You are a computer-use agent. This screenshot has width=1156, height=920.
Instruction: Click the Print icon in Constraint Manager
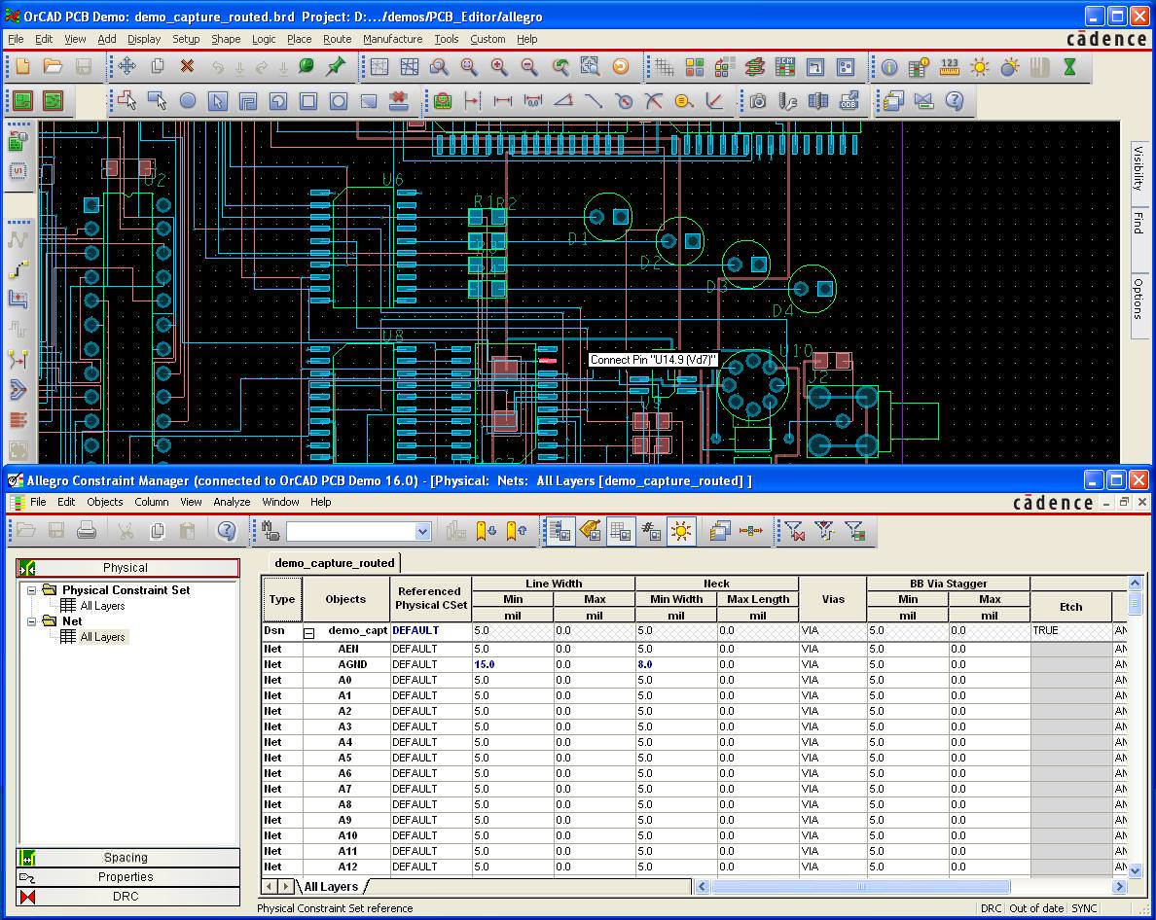87,530
